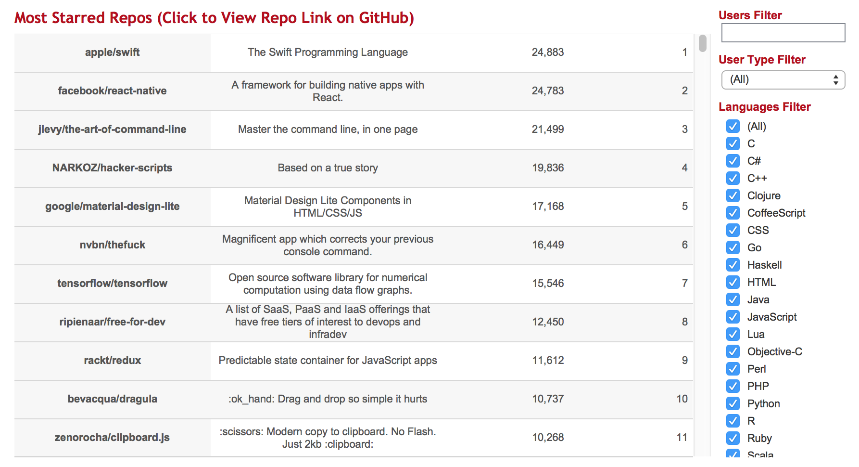The image size is (859, 467).
Task: Click the star count 10,737
Action: coord(548,399)
